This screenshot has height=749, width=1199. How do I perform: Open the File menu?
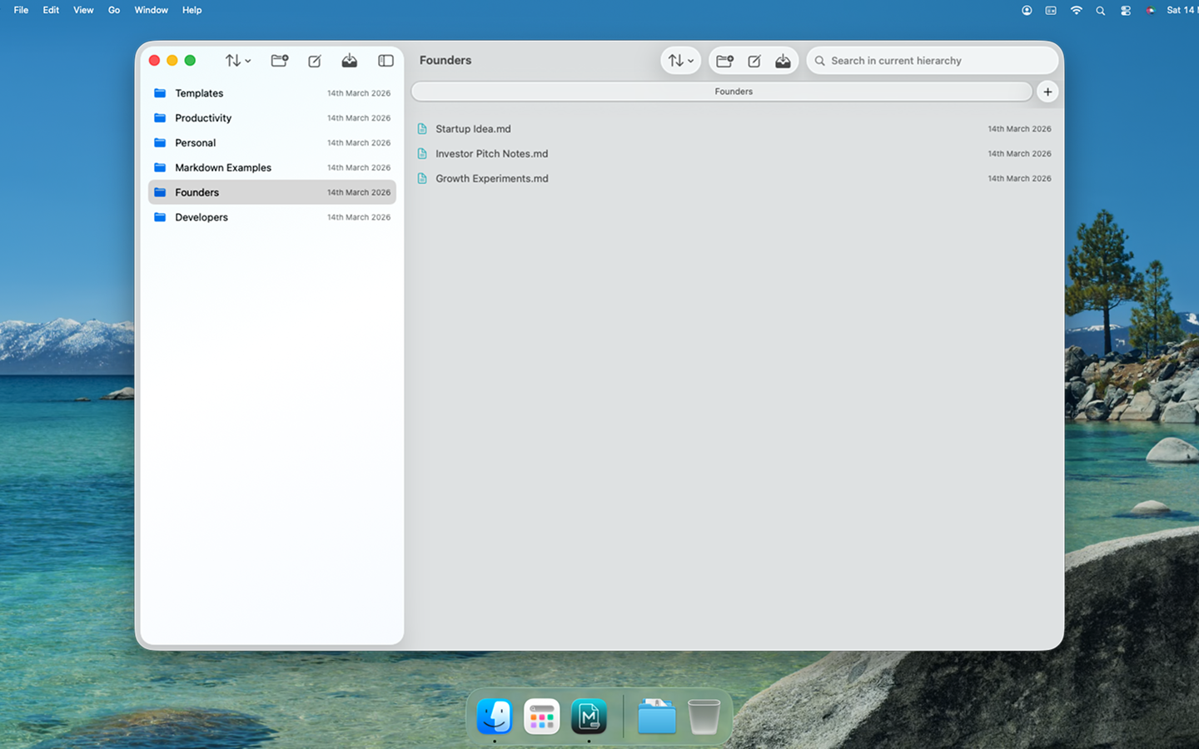click(x=21, y=10)
